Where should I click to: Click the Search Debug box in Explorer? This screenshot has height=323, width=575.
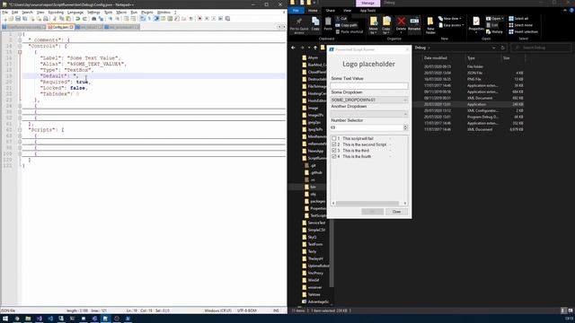coord(541,48)
